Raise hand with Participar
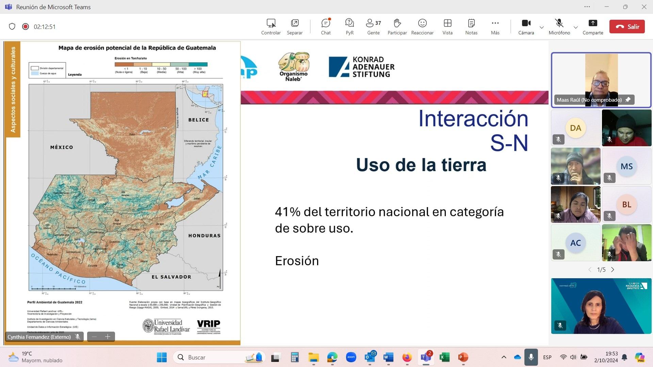 point(397,27)
